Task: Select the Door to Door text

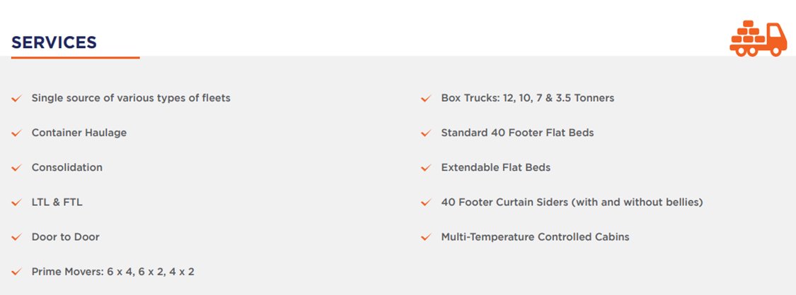Action: click(x=66, y=237)
